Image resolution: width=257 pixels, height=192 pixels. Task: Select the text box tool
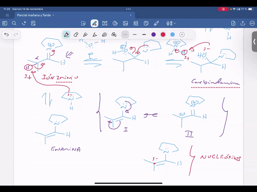click(105, 23)
